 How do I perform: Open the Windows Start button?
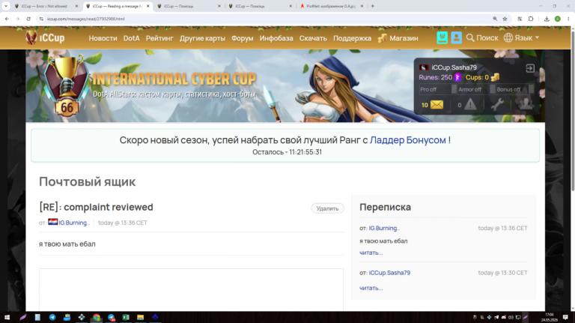point(7,317)
